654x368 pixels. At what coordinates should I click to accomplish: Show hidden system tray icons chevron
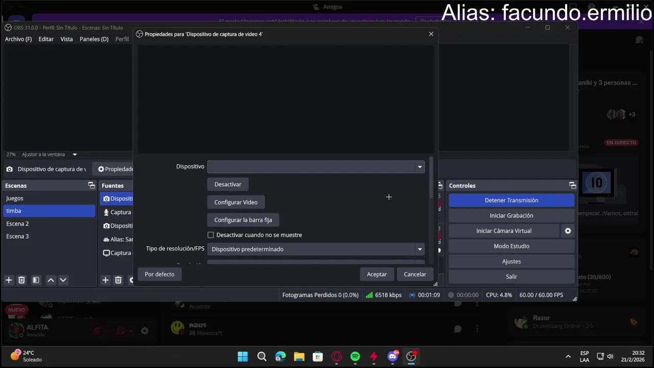point(568,356)
